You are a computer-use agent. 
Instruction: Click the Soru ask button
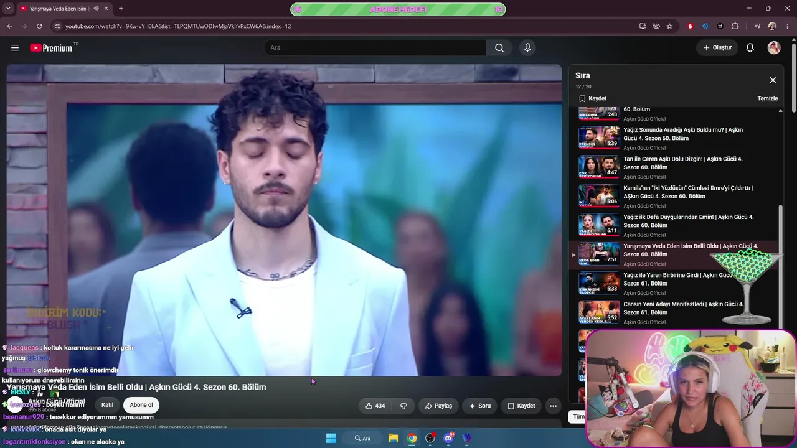coord(480,406)
